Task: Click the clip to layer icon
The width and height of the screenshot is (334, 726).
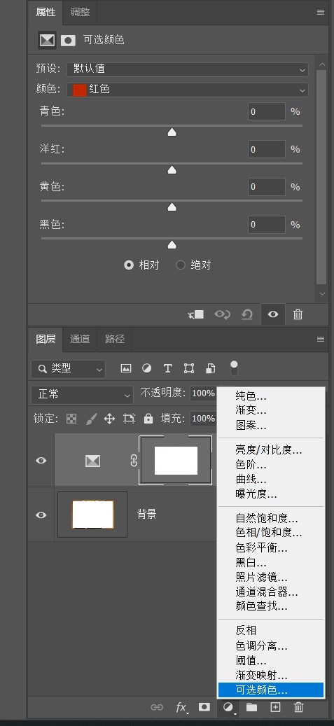Action: tap(196, 315)
